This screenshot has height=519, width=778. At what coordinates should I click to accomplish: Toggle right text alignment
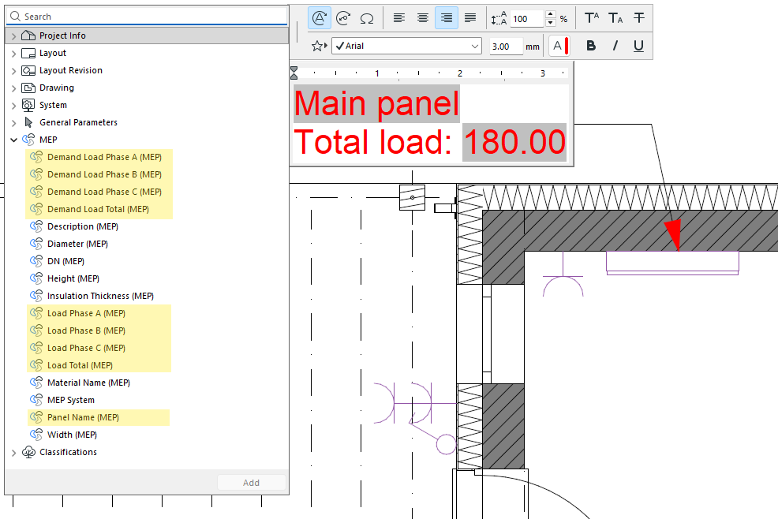click(447, 18)
